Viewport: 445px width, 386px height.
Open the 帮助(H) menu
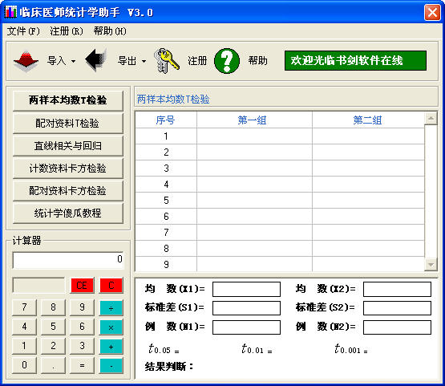coord(110,31)
